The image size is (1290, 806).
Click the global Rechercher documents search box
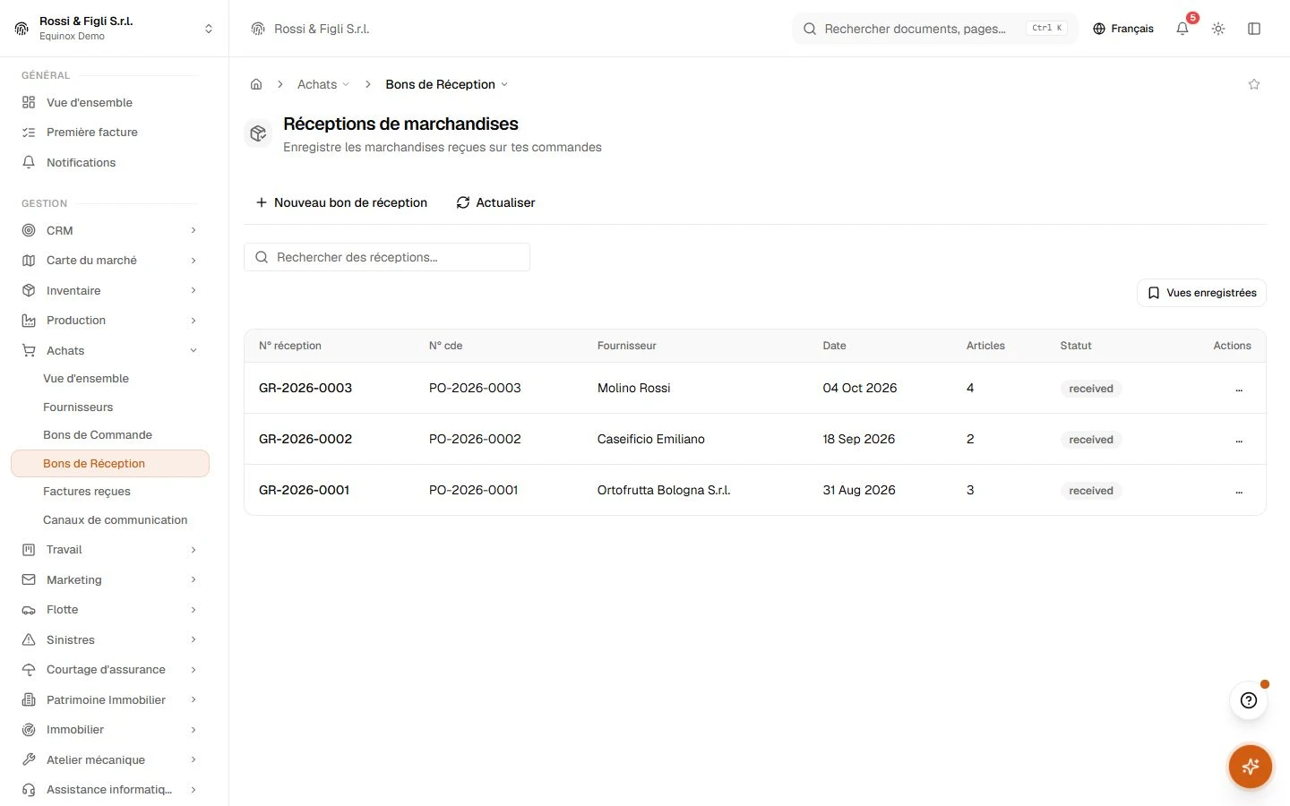(935, 29)
